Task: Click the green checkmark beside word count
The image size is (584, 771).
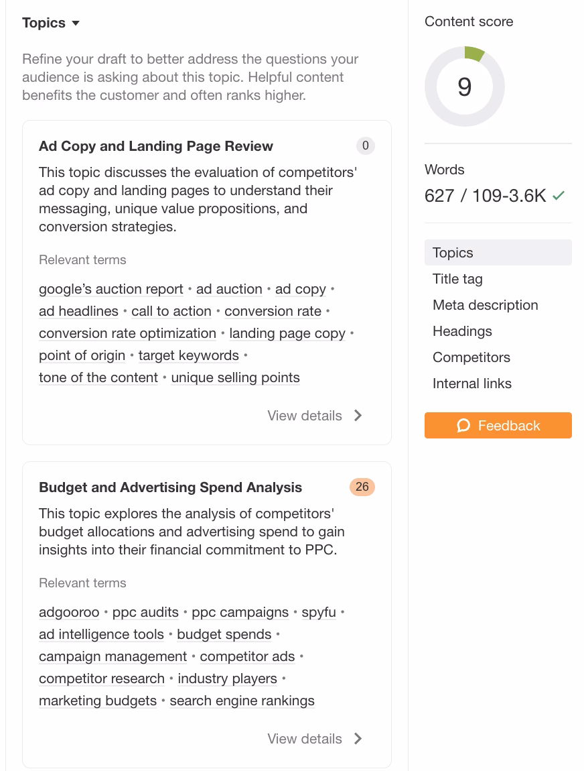Action: (559, 196)
